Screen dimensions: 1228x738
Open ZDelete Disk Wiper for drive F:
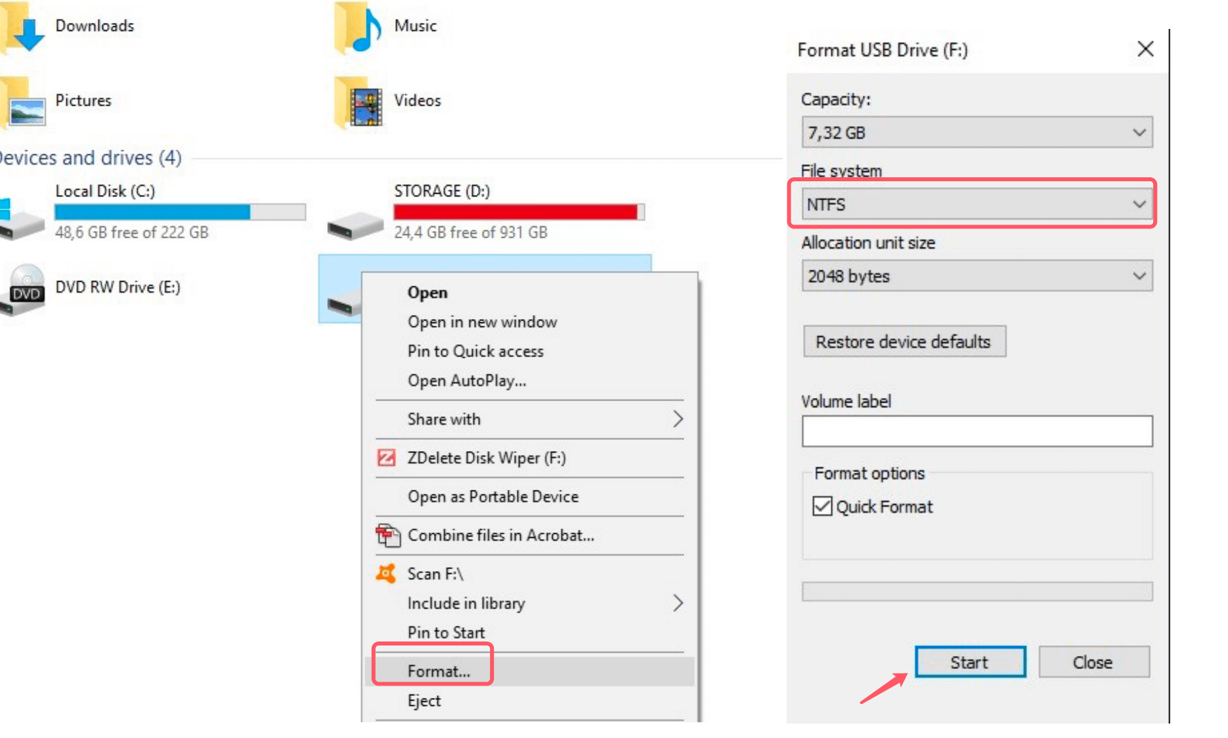[486, 458]
